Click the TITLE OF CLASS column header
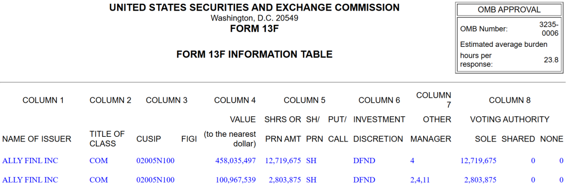 107,139
